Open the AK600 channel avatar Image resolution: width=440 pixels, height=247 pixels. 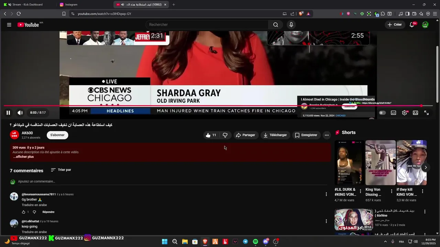point(14,135)
